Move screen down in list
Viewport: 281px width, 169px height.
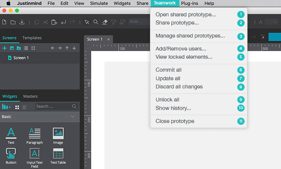click(x=74, y=48)
